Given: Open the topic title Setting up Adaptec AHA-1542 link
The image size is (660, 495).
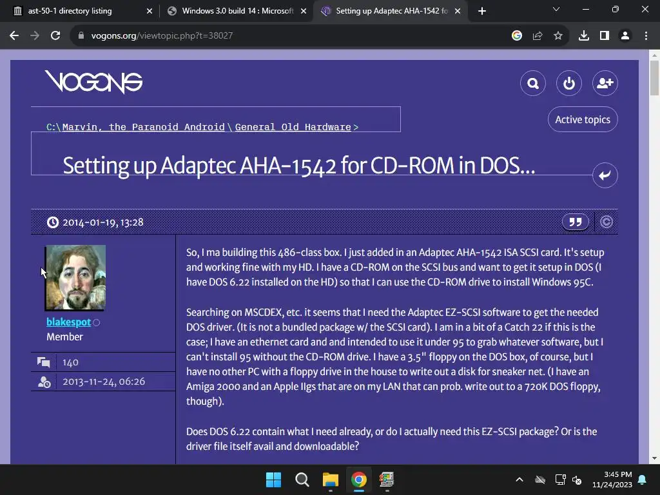Looking at the screenshot, I should (x=299, y=166).
